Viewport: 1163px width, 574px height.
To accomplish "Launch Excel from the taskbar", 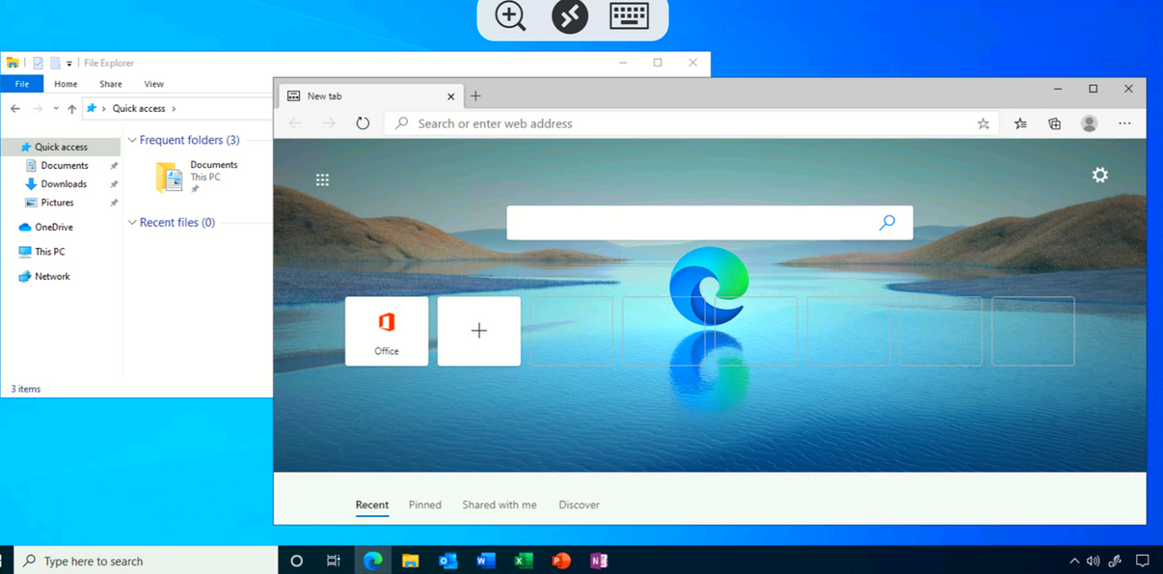I will 524,560.
